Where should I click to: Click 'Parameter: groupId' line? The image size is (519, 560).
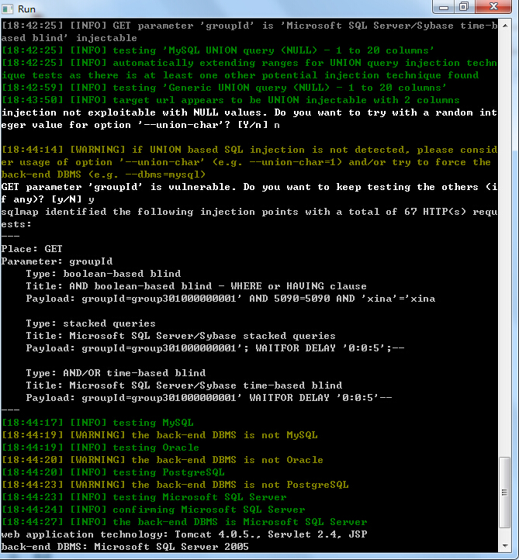click(57, 262)
